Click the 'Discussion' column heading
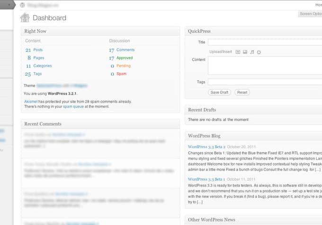Screen dimensions: 322x225 [119, 41]
